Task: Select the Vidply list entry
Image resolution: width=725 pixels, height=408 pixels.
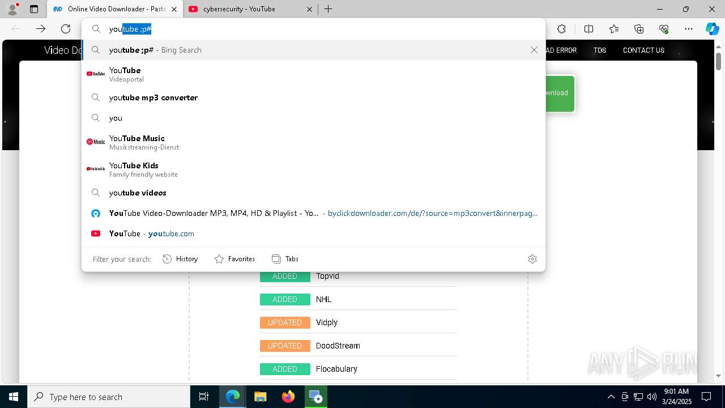Action: click(x=327, y=322)
